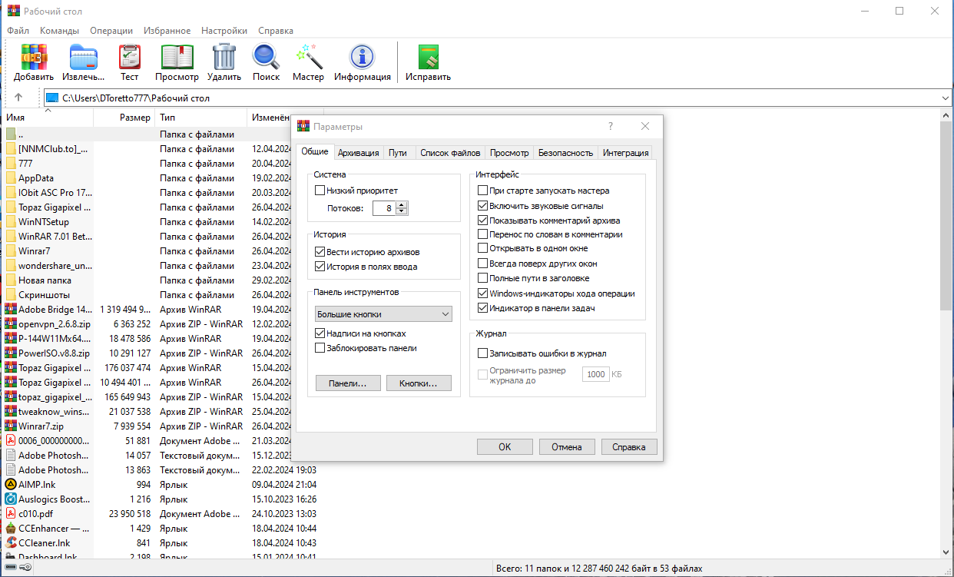The width and height of the screenshot is (954, 577).
Task: Select the AIMP.lnk shortcut icon
Action: pos(11,485)
